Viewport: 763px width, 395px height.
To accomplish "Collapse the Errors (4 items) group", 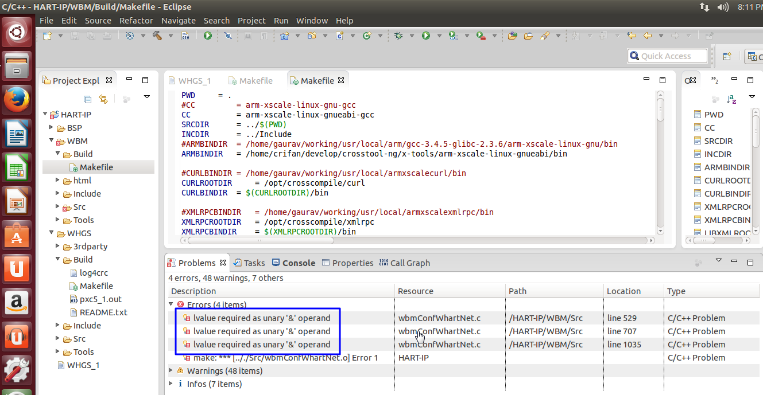I will 171,304.
